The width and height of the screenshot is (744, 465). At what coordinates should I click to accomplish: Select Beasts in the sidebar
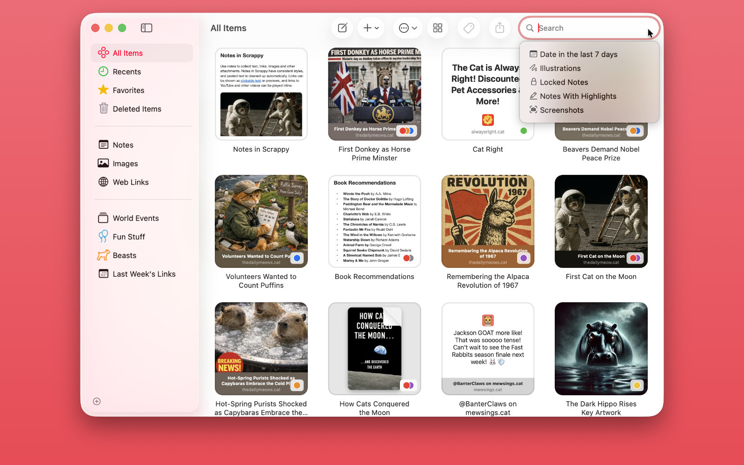124,255
